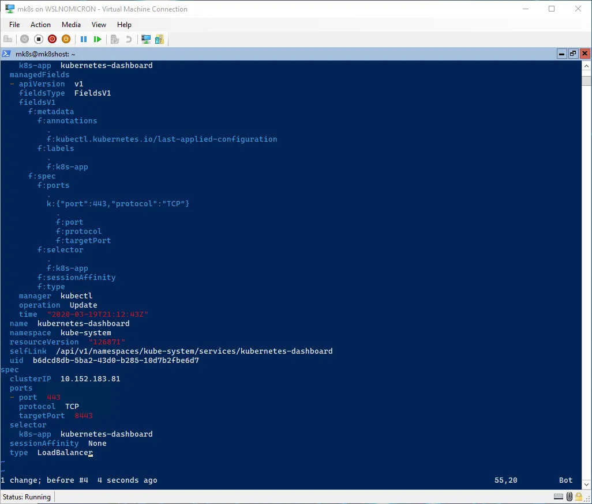Click the scrollbar down arrow

586,484
